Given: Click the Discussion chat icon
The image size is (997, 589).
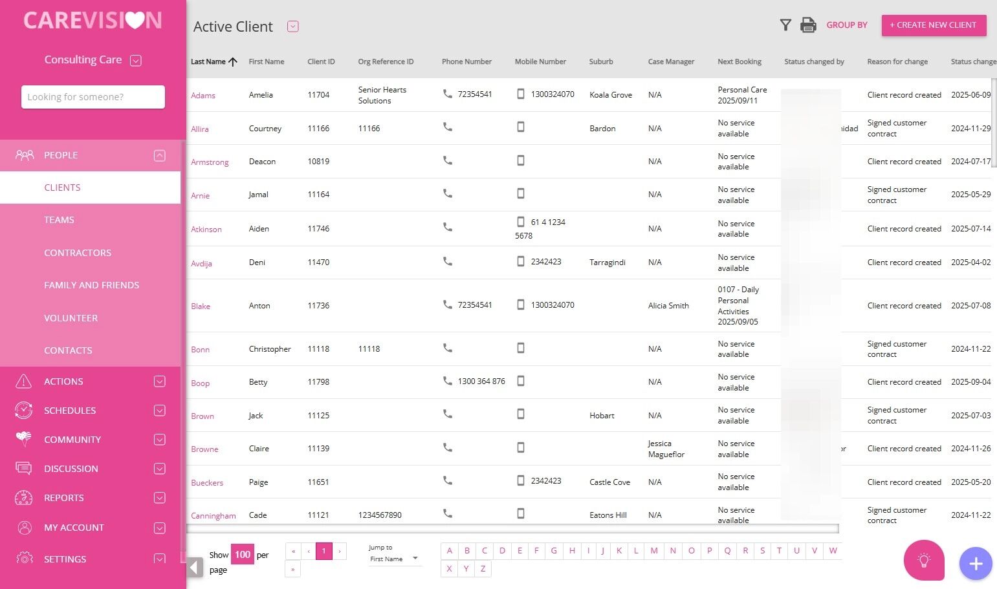Looking at the screenshot, I should (23, 468).
